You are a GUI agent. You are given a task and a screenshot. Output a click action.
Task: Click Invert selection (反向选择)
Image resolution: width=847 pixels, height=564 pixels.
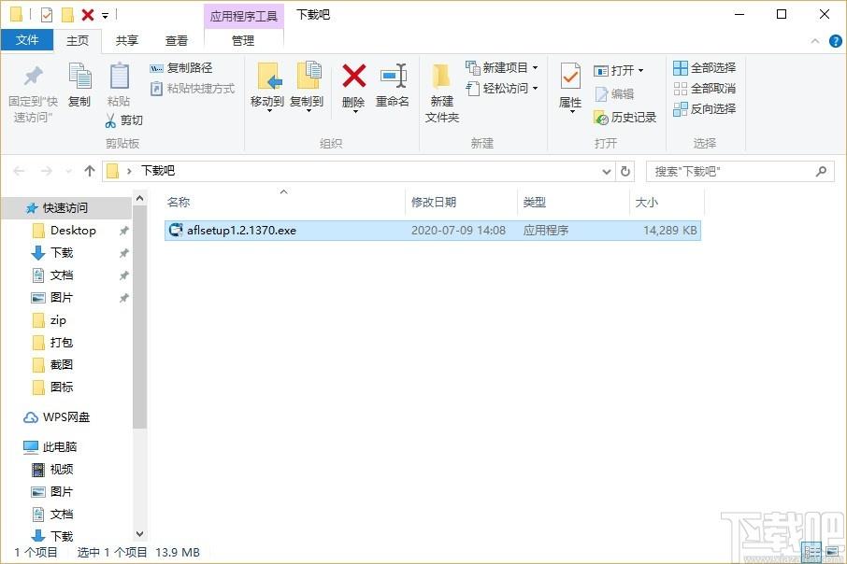pos(704,109)
